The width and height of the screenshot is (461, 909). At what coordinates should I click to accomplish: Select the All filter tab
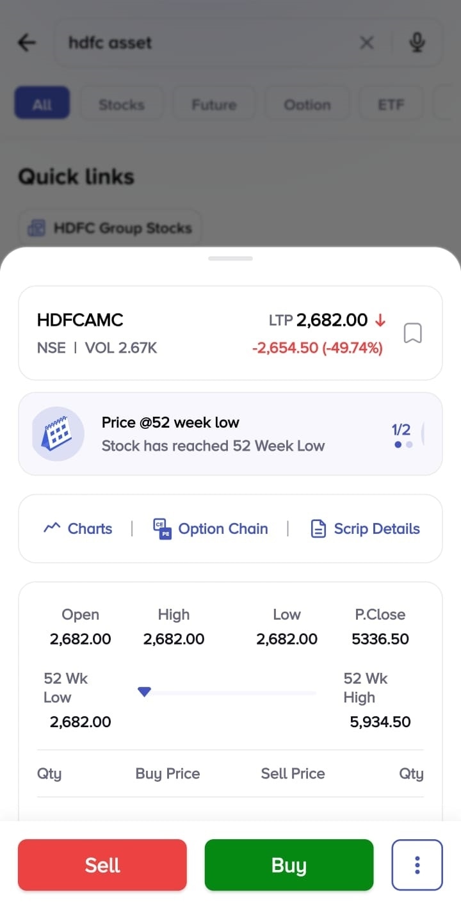[x=42, y=104]
